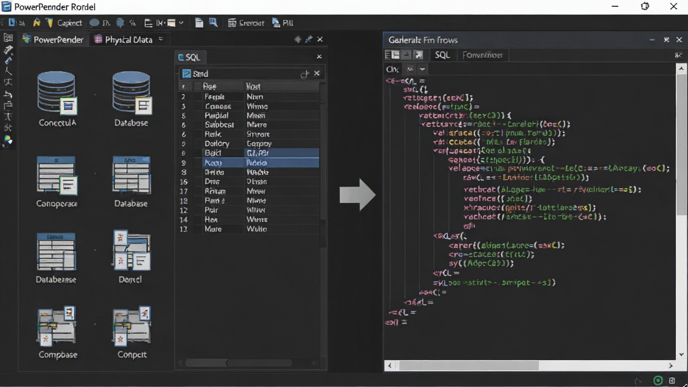
Task: Click the pin icon in the PowerPender tab bar
Action: [309, 40]
